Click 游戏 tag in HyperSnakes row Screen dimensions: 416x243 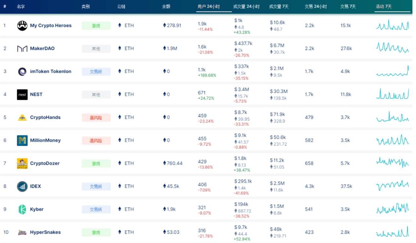click(x=96, y=233)
